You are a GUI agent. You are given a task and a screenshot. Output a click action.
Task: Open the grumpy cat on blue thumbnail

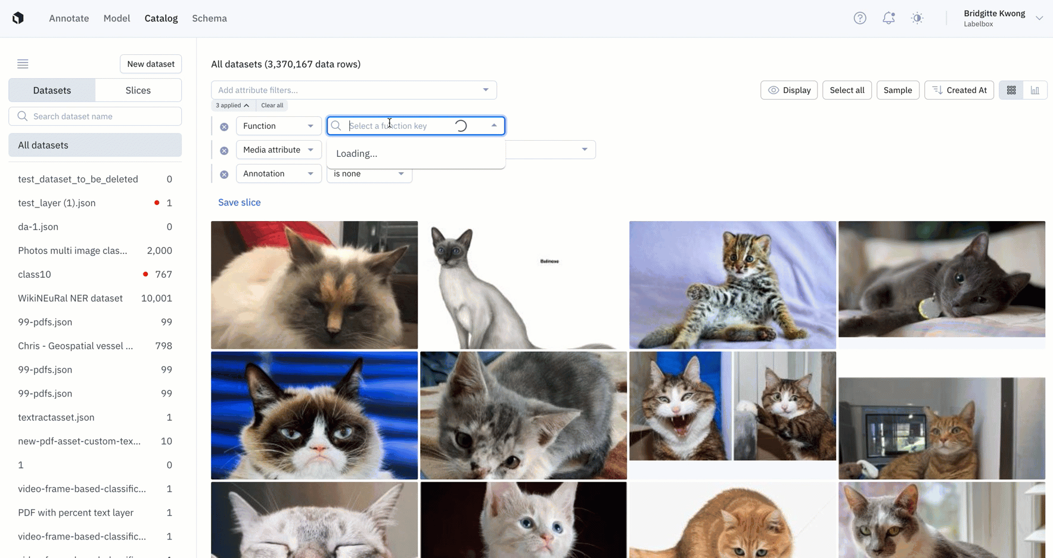[x=314, y=416]
